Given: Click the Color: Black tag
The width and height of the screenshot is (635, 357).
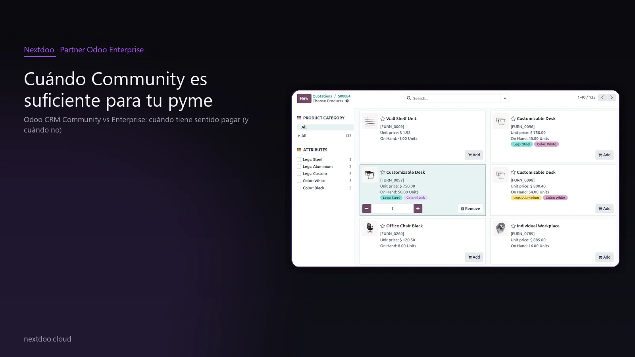Looking at the screenshot, I should click(416, 198).
